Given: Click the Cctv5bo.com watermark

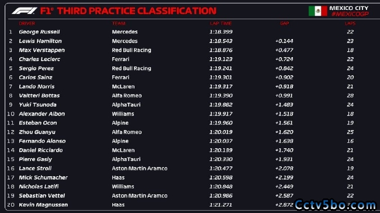Looking at the screenshot, I should 336,205.
